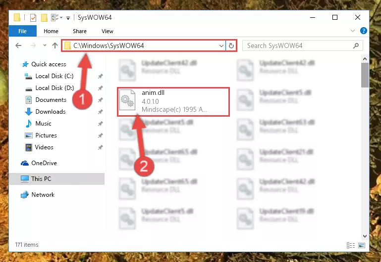Click the version text 4.0.1.0

pos(150,101)
